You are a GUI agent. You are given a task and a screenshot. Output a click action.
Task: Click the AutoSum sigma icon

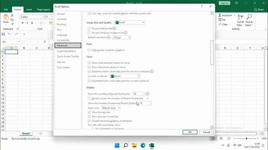pyautogui.click(x=220, y=15)
